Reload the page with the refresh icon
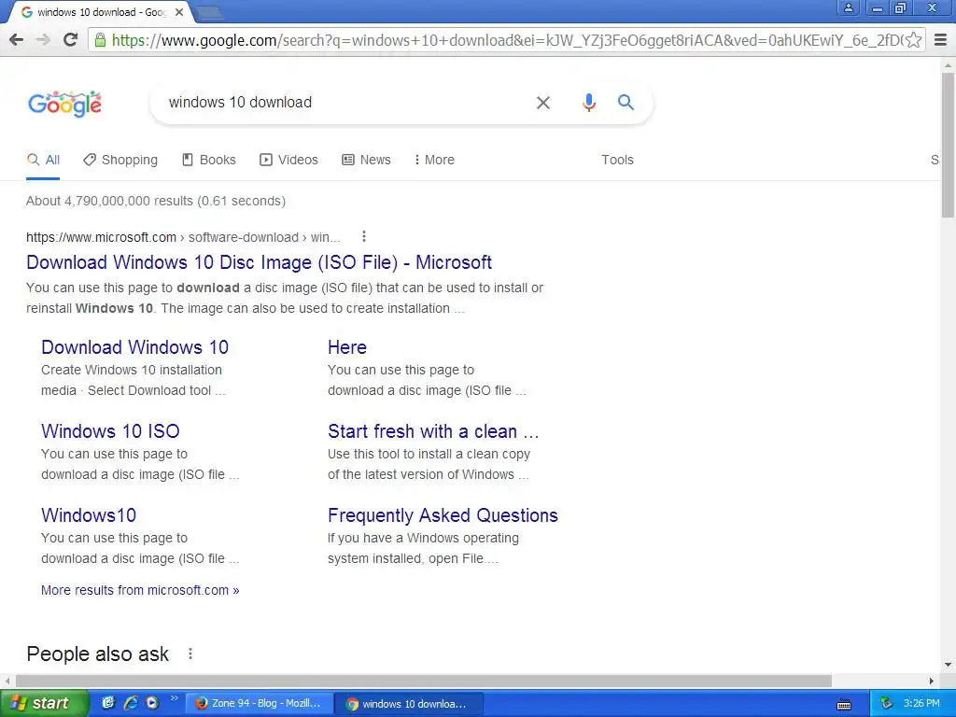 click(x=71, y=40)
